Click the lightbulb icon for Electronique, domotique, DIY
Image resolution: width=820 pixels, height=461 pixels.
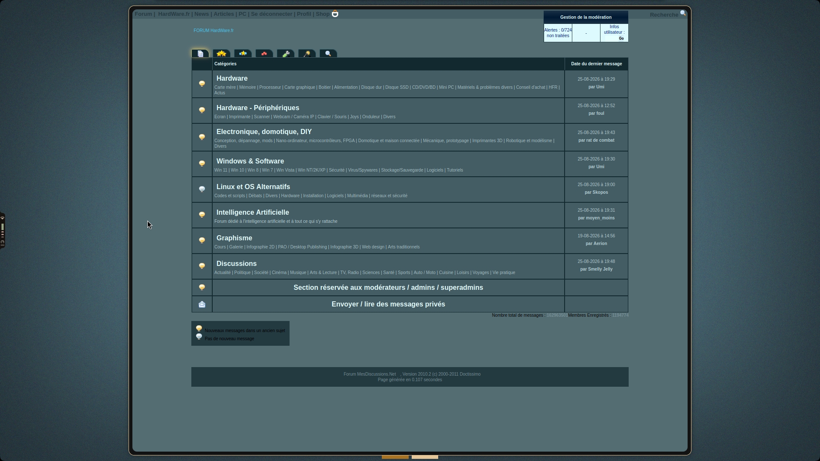[202, 137]
